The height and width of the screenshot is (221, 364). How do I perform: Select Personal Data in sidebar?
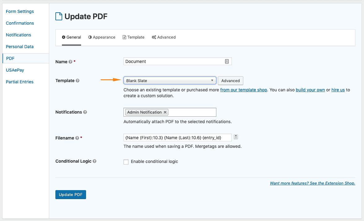20,47
